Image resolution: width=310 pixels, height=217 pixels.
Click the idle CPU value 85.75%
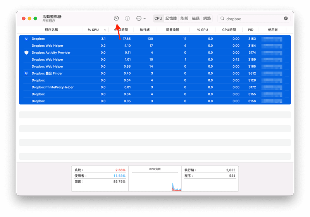coord(119,181)
